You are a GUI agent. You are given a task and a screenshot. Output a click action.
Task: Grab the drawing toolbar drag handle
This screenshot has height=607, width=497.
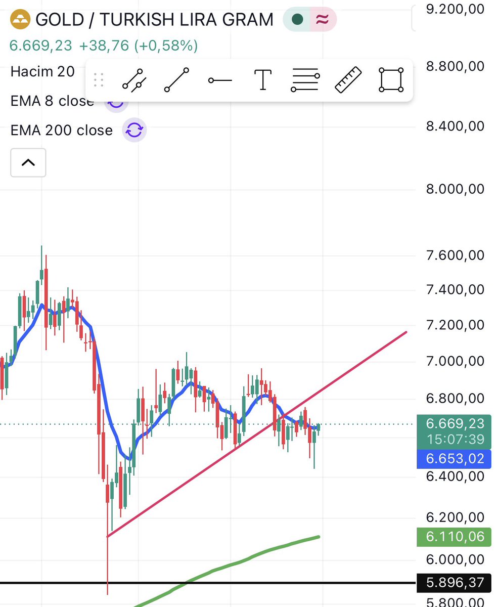pos(99,80)
